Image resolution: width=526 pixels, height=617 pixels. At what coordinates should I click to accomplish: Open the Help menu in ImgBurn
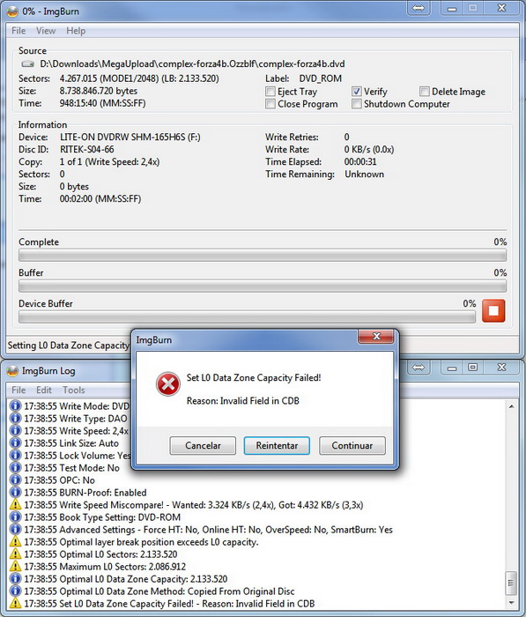[x=76, y=31]
